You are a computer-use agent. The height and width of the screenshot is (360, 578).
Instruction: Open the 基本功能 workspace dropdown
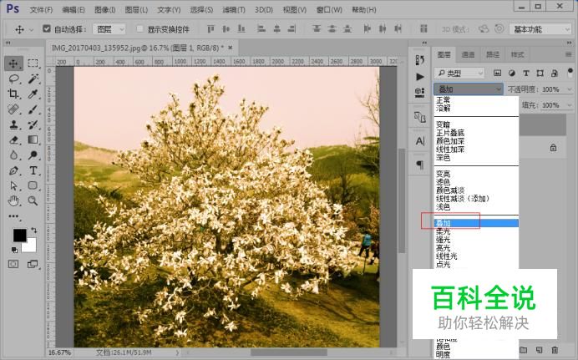[x=540, y=28]
